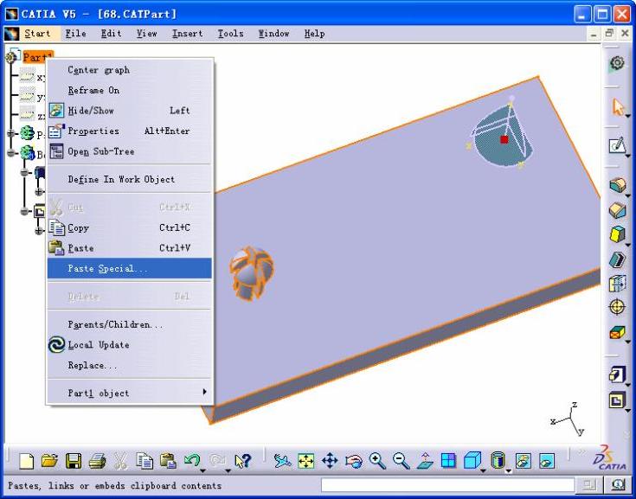Open the Tools menu

coord(230,34)
